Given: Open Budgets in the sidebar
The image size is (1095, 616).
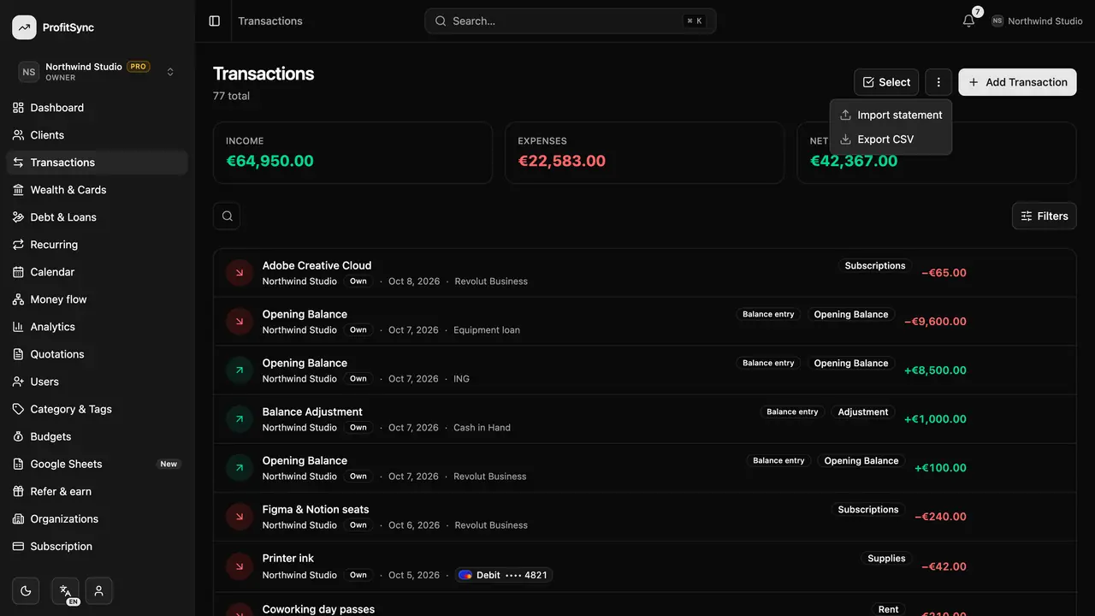Looking at the screenshot, I should [x=97, y=436].
